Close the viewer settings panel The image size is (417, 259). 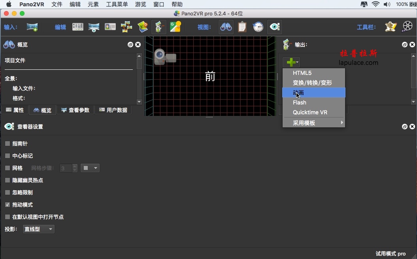[412, 127]
